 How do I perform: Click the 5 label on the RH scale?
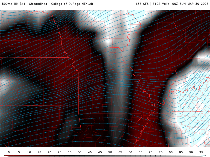[x=19, y=152]
